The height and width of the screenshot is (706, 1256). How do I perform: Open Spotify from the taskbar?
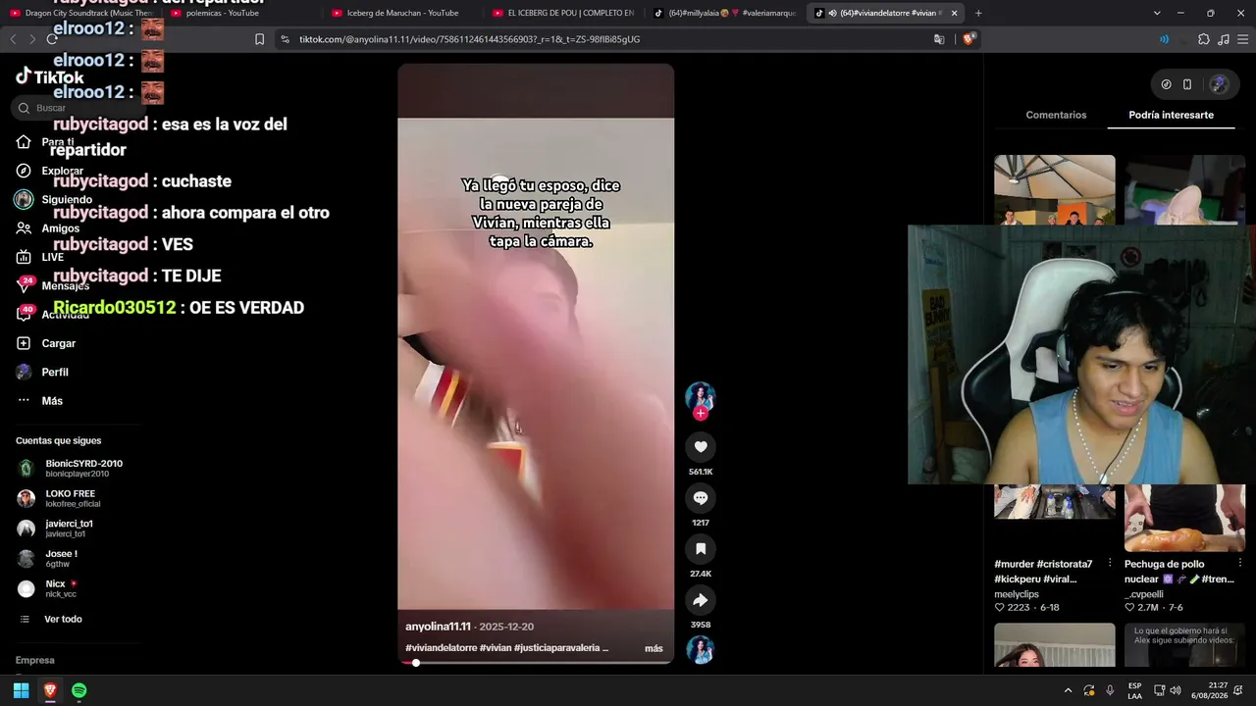(79, 690)
